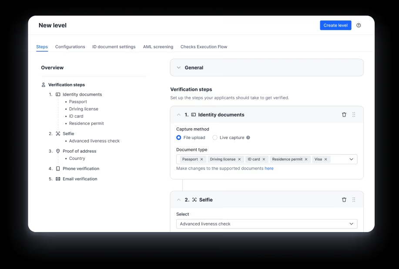This screenshot has width=399, height=269.
Task: Follow the 'here' supported documents link
Action: click(269, 168)
